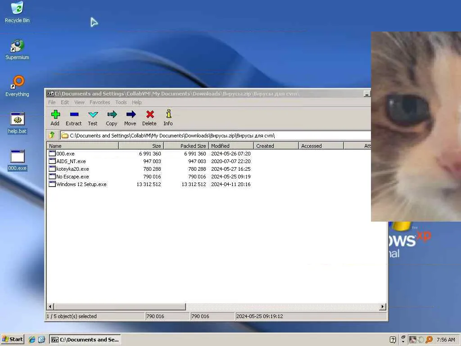Image resolution: width=461 pixels, height=346 pixels.
Task: Click the No Escape.exe file icon in list
Action: click(52, 176)
